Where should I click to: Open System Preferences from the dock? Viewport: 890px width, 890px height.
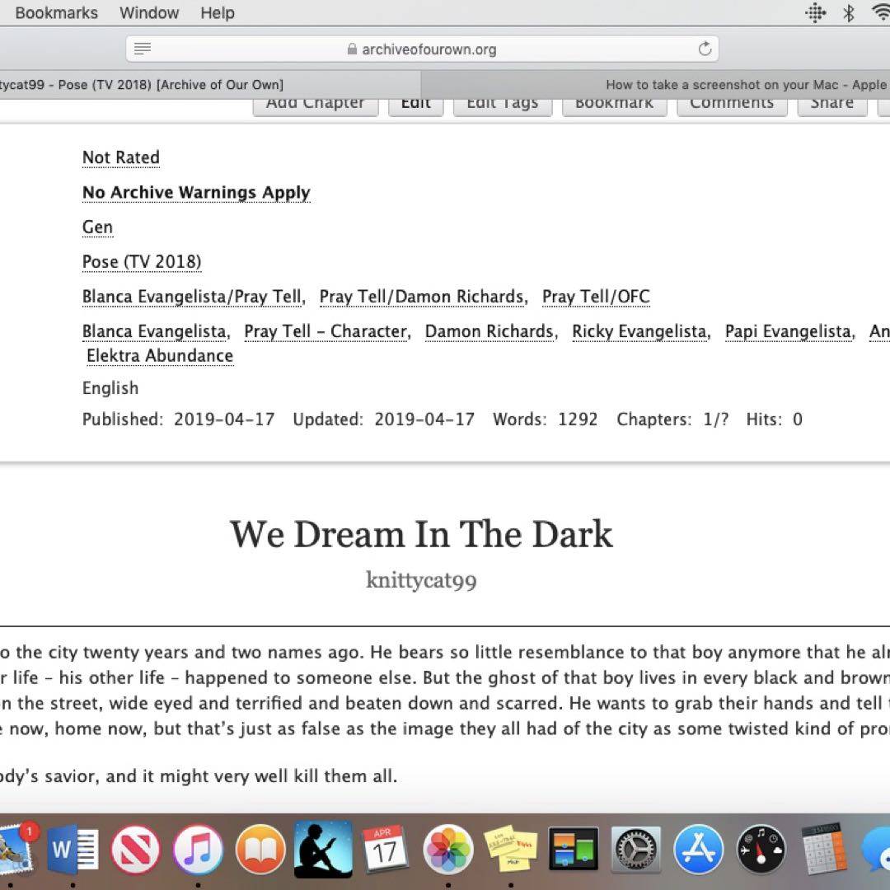635,849
